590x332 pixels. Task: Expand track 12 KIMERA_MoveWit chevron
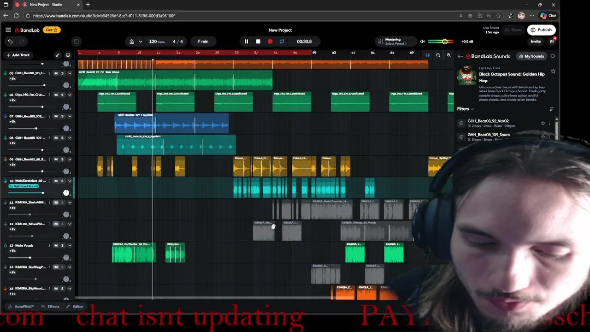pyautogui.click(x=70, y=224)
